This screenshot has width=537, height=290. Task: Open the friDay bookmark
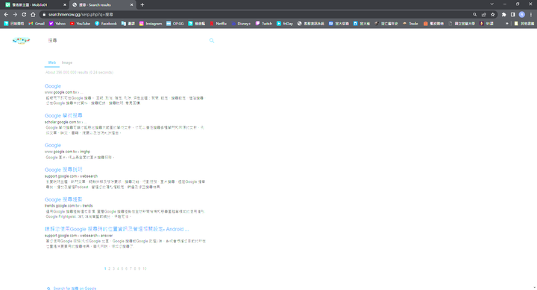[285, 24]
